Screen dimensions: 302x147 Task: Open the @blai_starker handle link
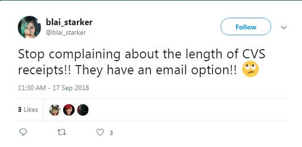pyautogui.click(x=66, y=32)
